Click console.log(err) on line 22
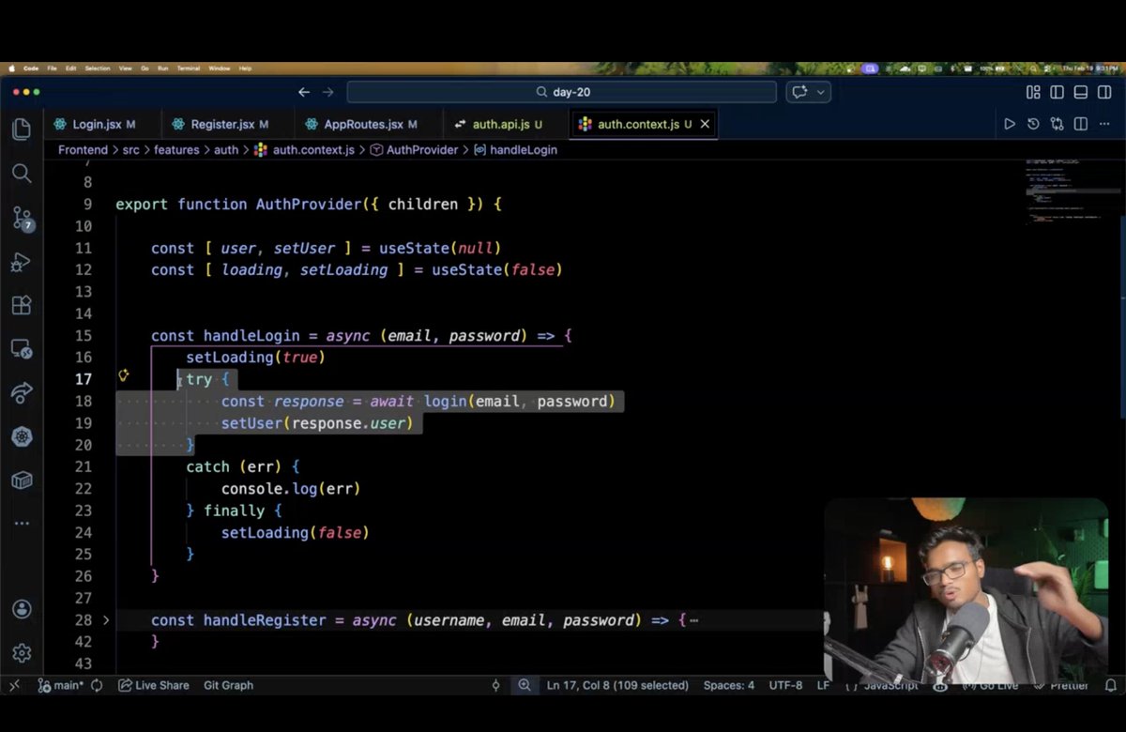 [291, 489]
